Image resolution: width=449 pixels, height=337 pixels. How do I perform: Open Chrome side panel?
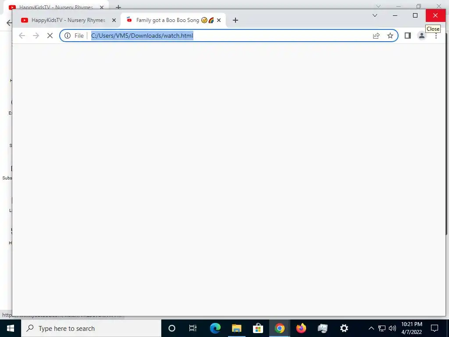[407, 36]
